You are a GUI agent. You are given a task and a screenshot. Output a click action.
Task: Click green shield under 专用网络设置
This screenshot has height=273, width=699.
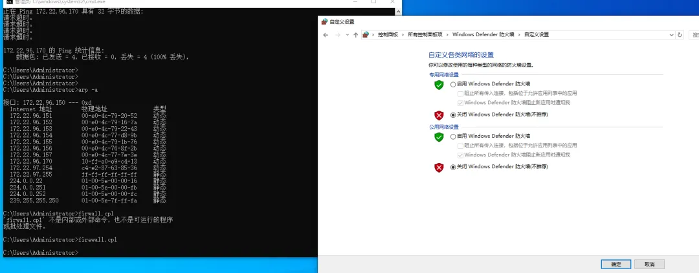point(439,85)
